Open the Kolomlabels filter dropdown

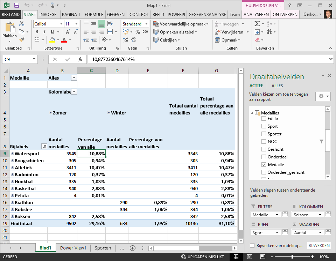[x=74, y=92]
